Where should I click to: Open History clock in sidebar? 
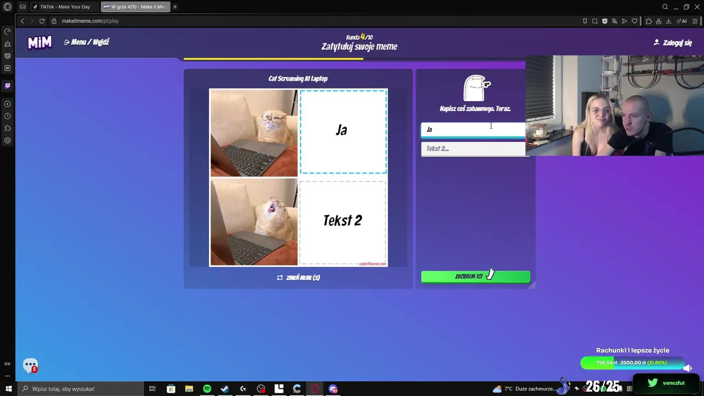tap(7, 116)
